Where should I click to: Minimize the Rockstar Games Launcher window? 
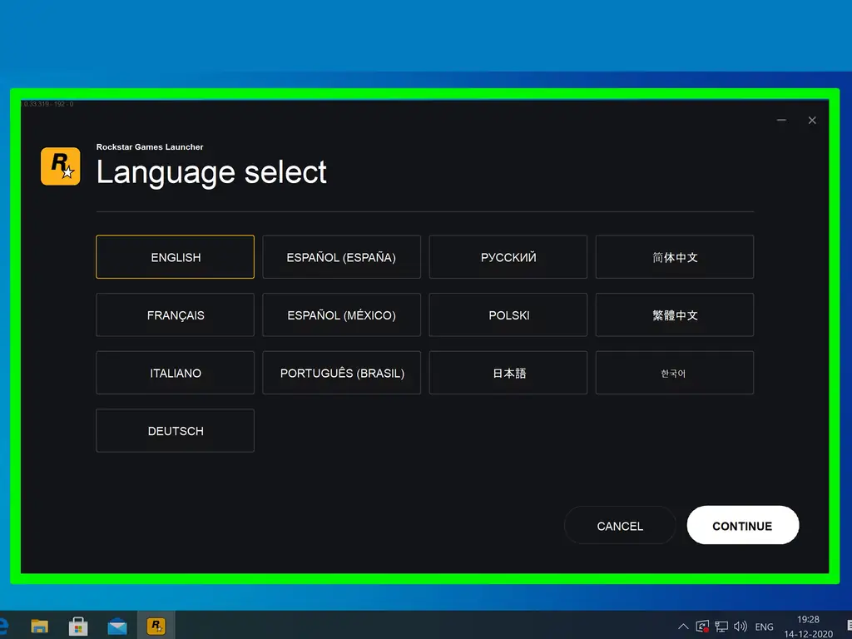click(781, 120)
